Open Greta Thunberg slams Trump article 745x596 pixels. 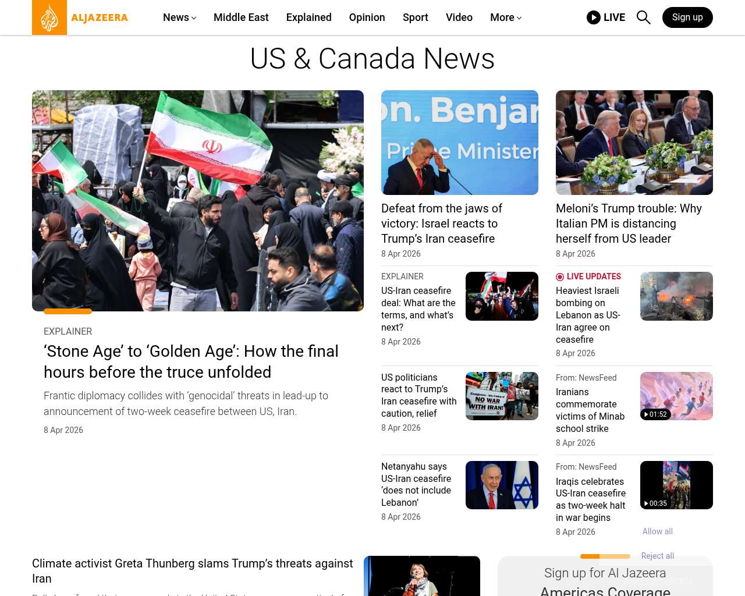click(x=192, y=570)
